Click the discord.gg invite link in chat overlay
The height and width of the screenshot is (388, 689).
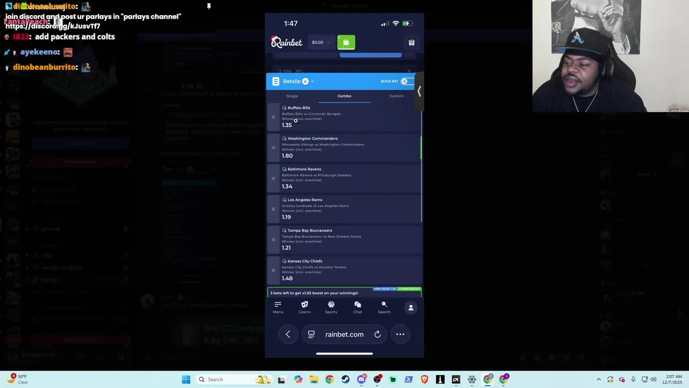point(53,26)
